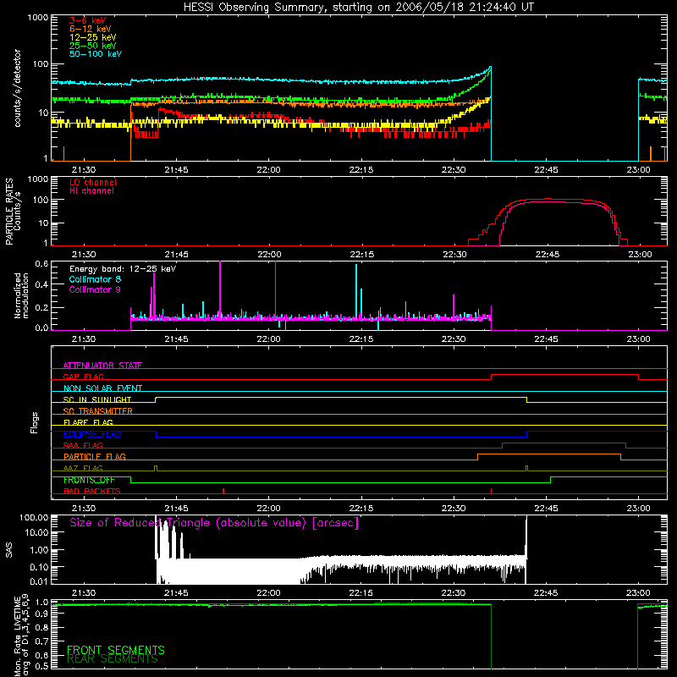Click 23:00 time label under SAS panel
This screenshot has height=677, width=677.
point(638,593)
